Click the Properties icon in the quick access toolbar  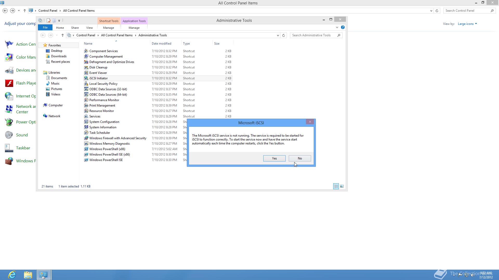(48, 20)
